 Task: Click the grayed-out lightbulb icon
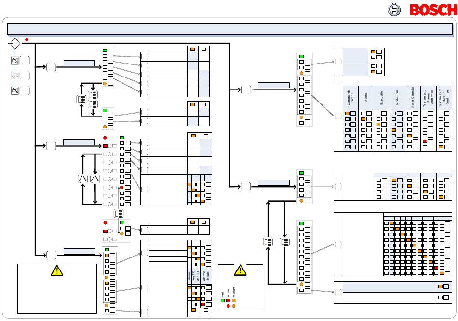pyautogui.click(x=15, y=75)
